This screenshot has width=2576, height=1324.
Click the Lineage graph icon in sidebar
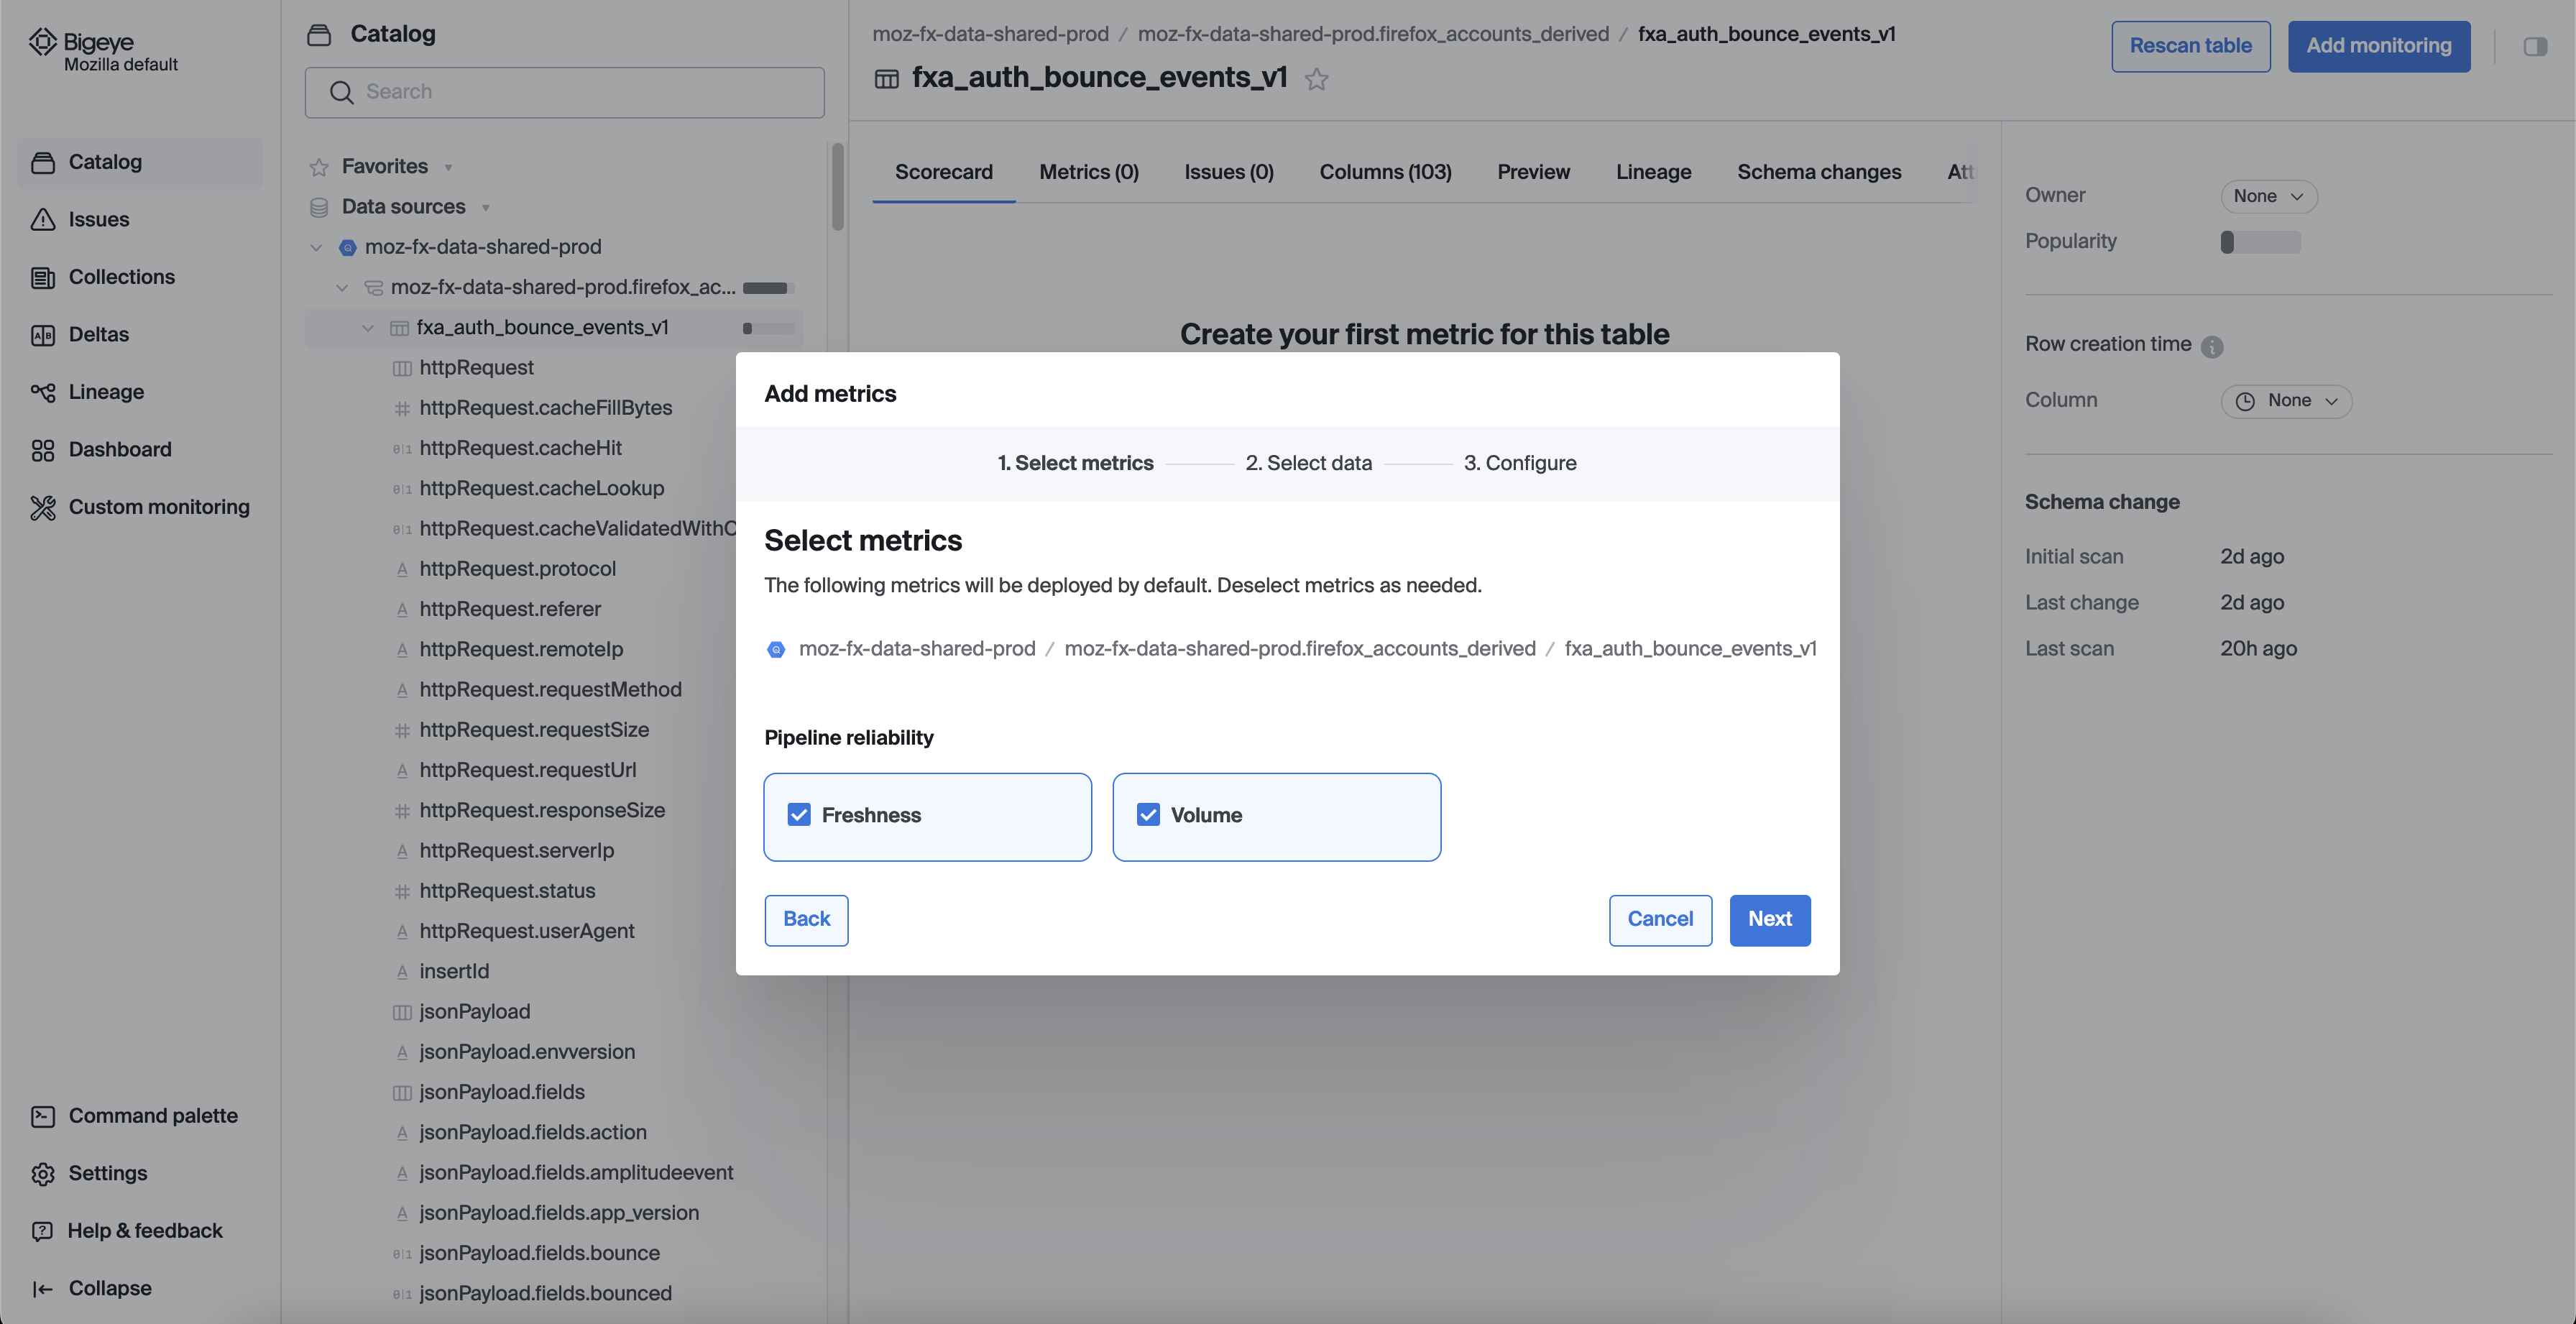pyautogui.click(x=42, y=392)
